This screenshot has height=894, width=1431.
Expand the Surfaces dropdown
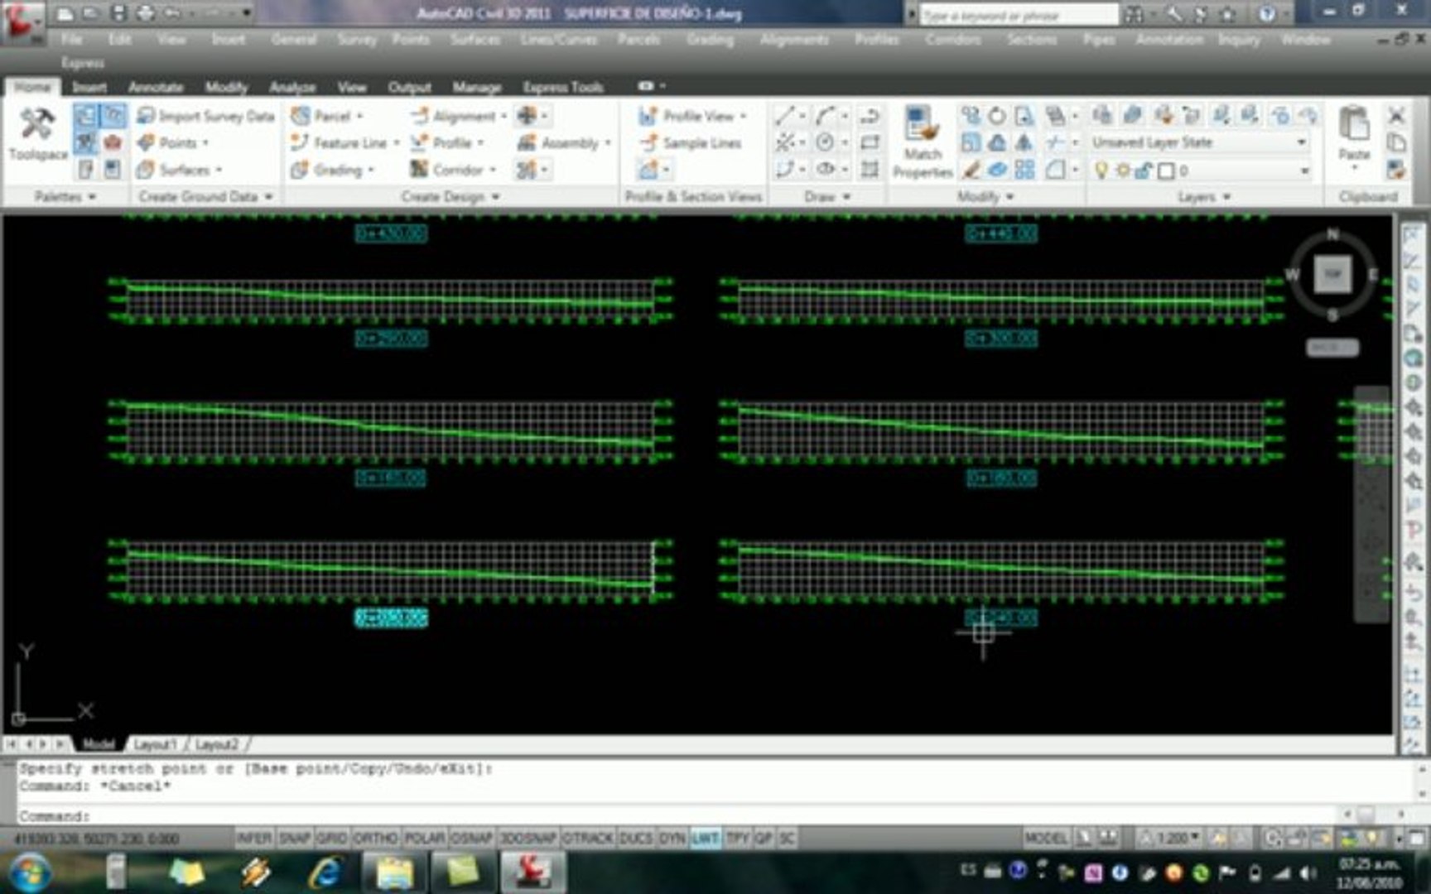point(219,171)
